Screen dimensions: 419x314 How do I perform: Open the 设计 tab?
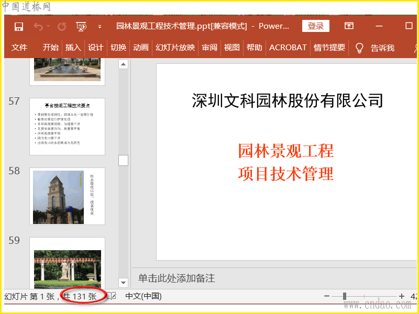pos(96,48)
